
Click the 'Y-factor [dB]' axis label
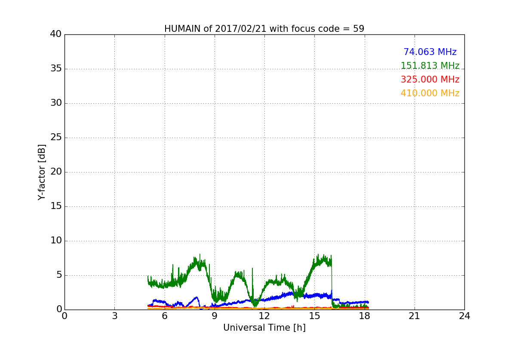[41, 172]
